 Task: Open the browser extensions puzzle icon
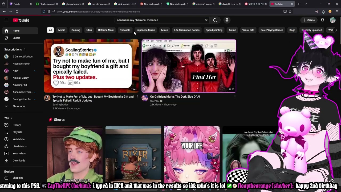click(323, 11)
